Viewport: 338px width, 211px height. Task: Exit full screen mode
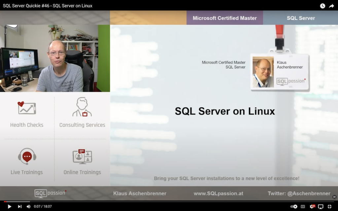tap(330, 206)
